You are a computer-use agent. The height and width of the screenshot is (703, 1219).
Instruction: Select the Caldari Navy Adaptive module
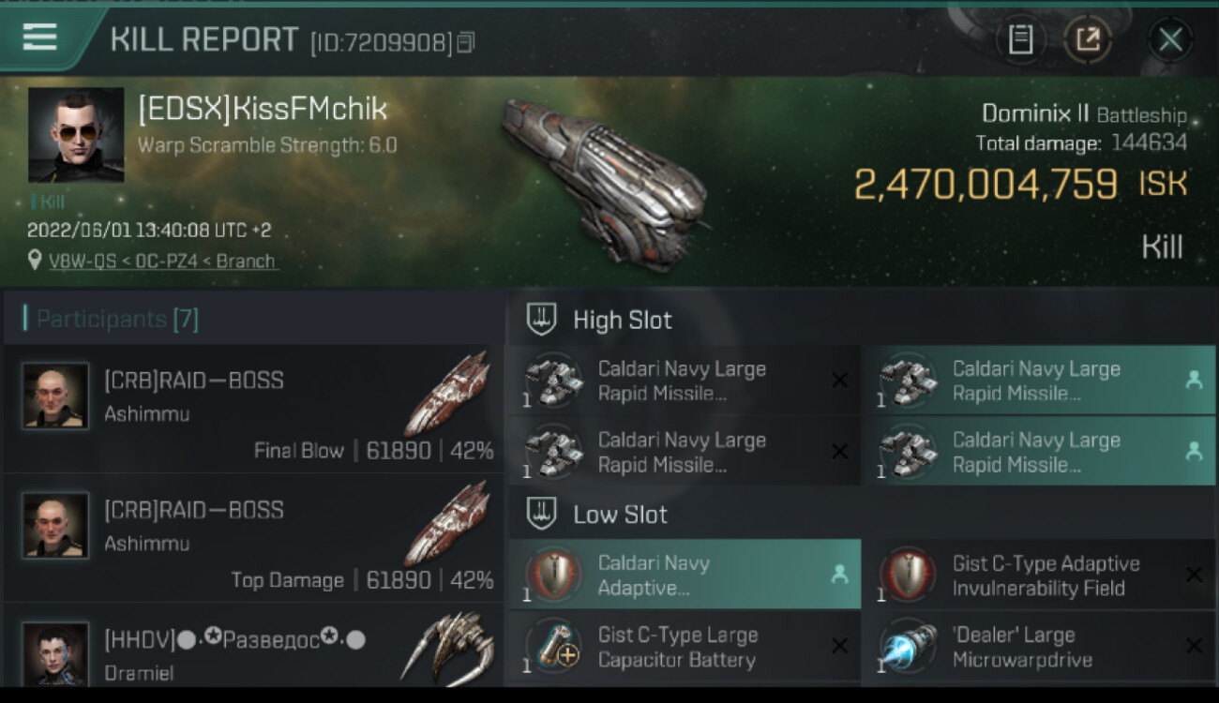685,575
